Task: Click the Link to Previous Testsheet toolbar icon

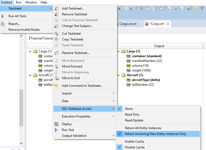Action: [126, 8]
